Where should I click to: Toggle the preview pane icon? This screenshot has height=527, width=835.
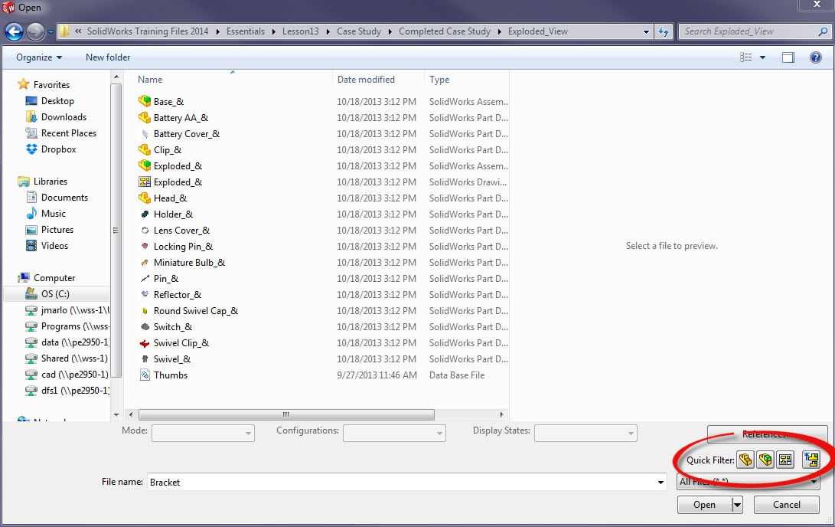click(788, 57)
